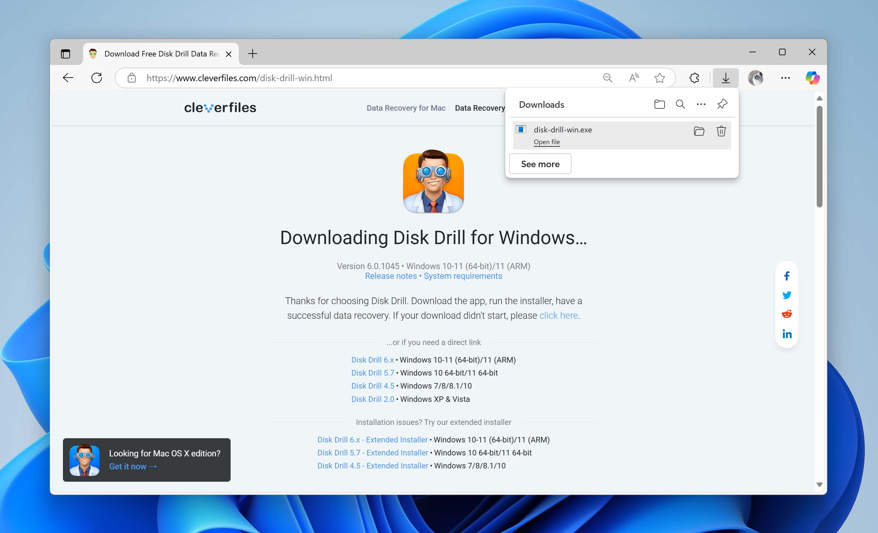Open the browser Extensions menu
The width and height of the screenshot is (878, 533).
tap(694, 78)
